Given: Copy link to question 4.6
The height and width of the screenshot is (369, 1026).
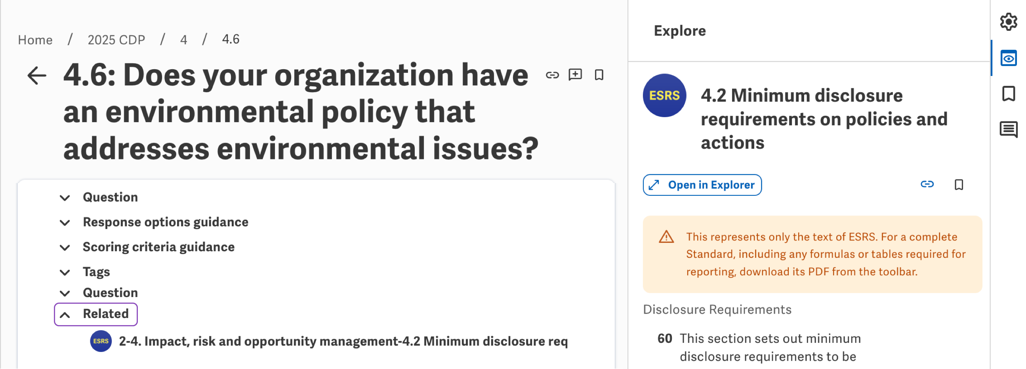Looking at the screenshot, I should click(x=552, y=75).
